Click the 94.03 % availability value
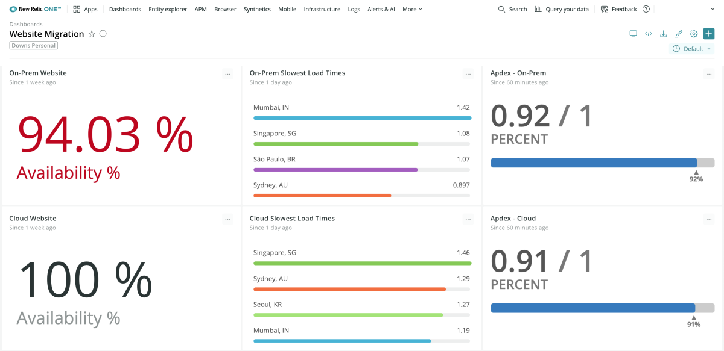The height and width of the screenshot is (351, 724). pos(106,135)
